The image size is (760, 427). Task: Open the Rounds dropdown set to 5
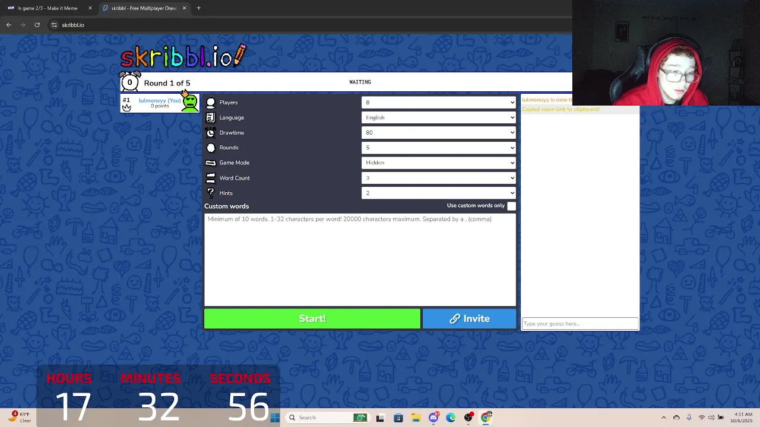click(439, 148)
